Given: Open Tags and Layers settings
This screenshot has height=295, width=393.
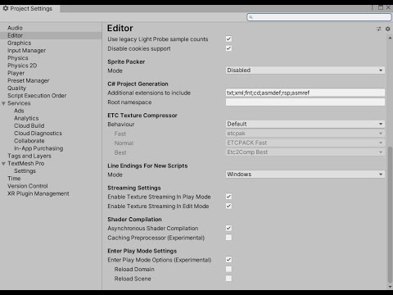Looking at the screenshot, I should tap(29, 156).
